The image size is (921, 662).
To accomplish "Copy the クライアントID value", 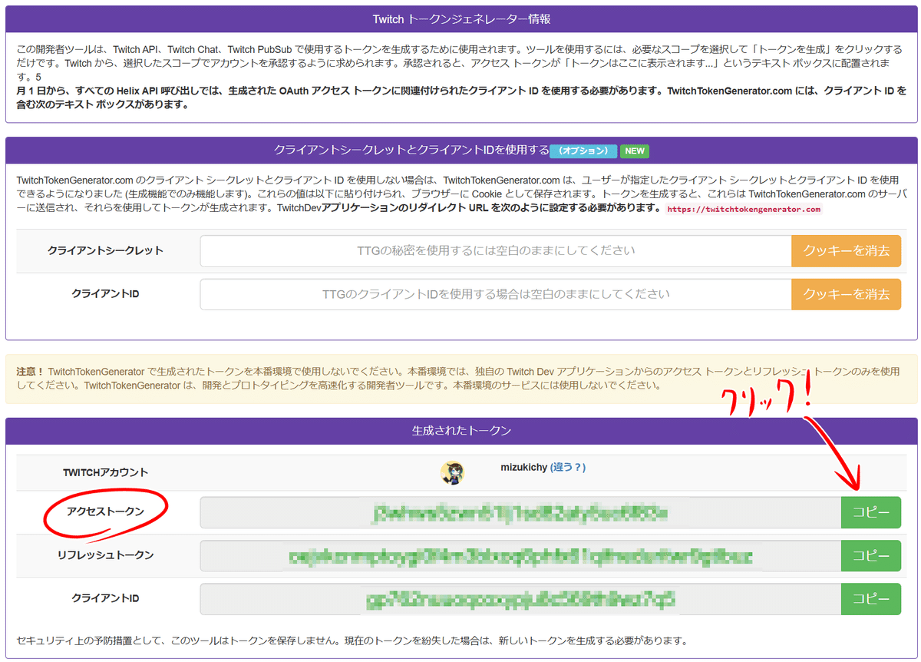I will [870, 599].
